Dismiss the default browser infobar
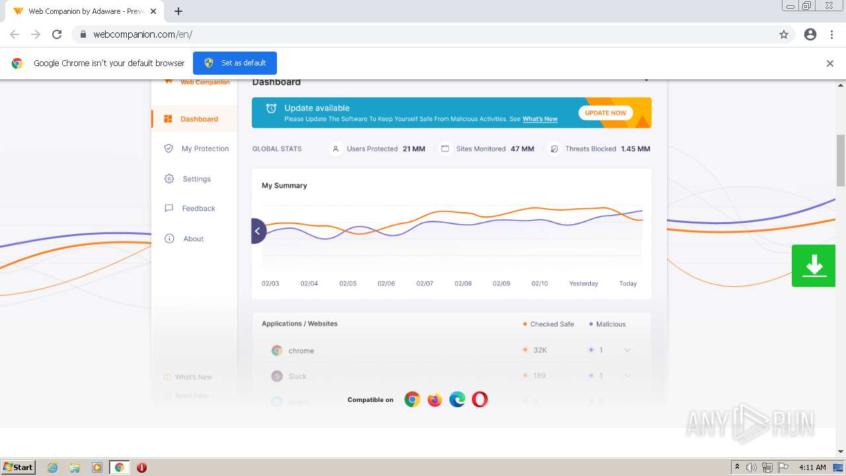The height and width of the screenshot is (476, 846). [830, 63]
